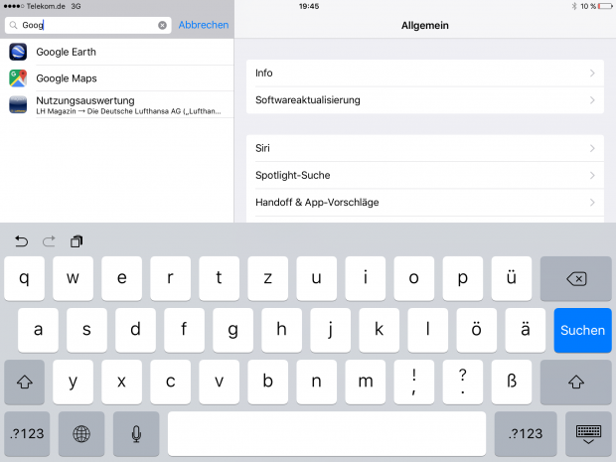Tap the l key
This screenshot has width=616, height=462.
[428, 330]
